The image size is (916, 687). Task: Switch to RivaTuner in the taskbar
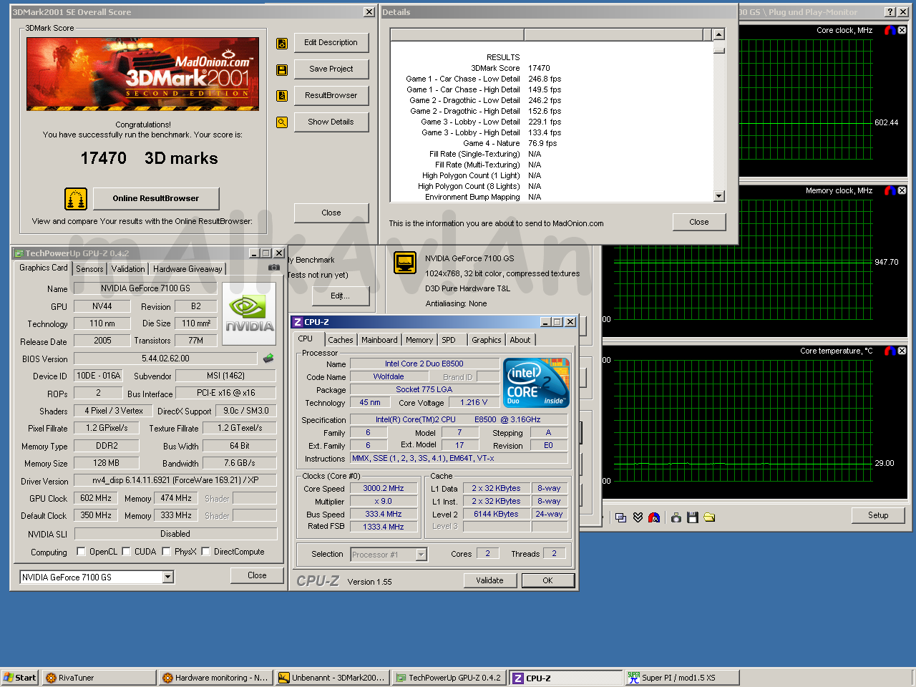click(99, 678)
